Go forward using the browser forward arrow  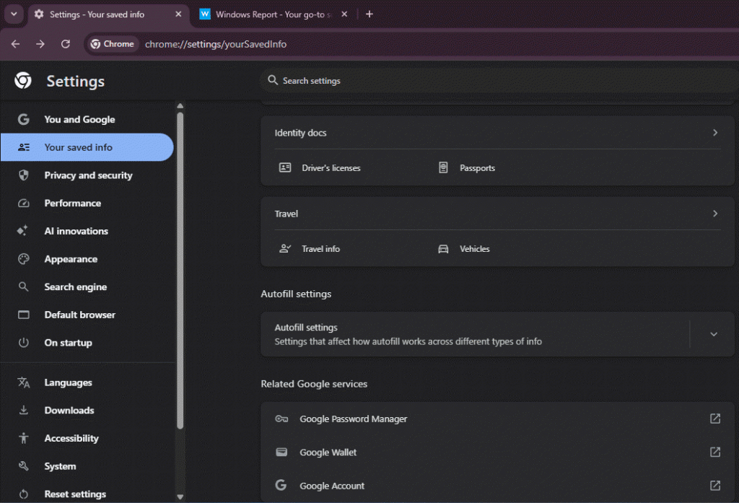[40, 44]
